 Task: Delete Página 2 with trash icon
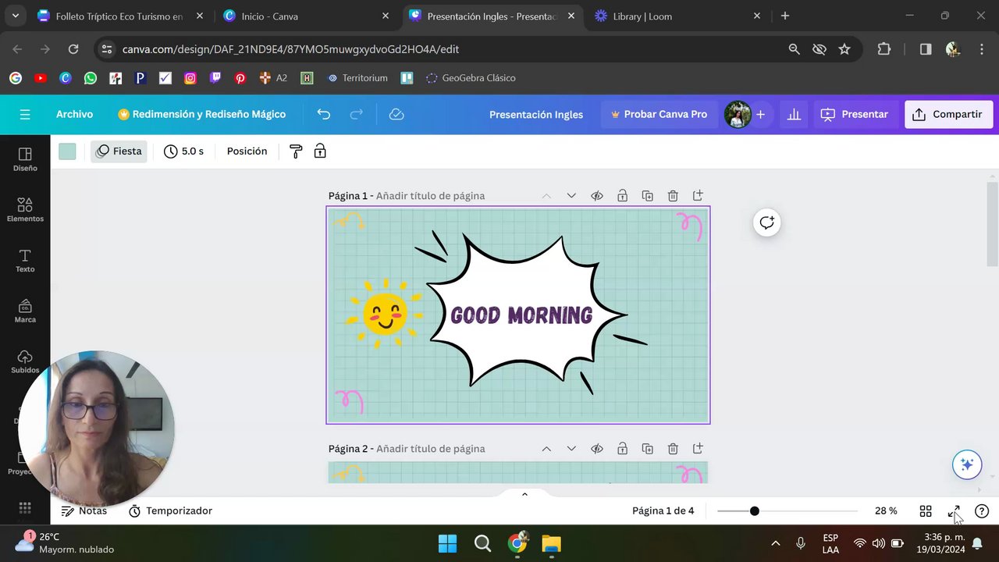click(673, 449)
